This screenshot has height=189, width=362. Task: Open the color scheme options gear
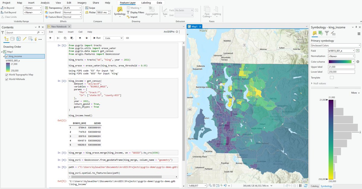coord(358,61)
